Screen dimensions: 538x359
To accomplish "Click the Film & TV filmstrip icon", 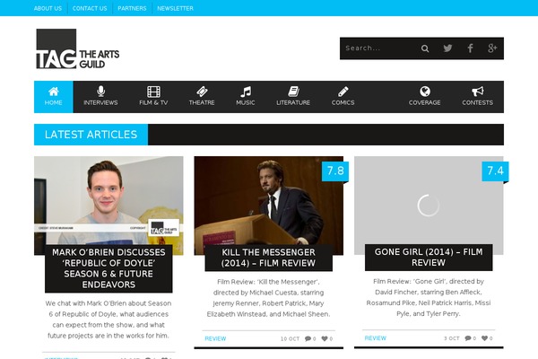I will (x=153, y=92).
